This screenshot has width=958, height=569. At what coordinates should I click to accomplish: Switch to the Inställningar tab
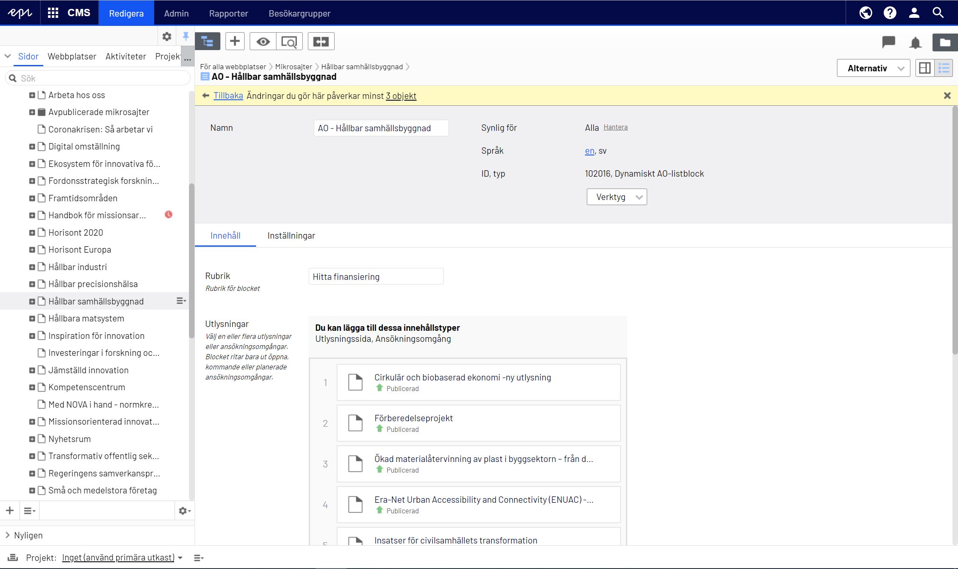click(x=291, y=236)
